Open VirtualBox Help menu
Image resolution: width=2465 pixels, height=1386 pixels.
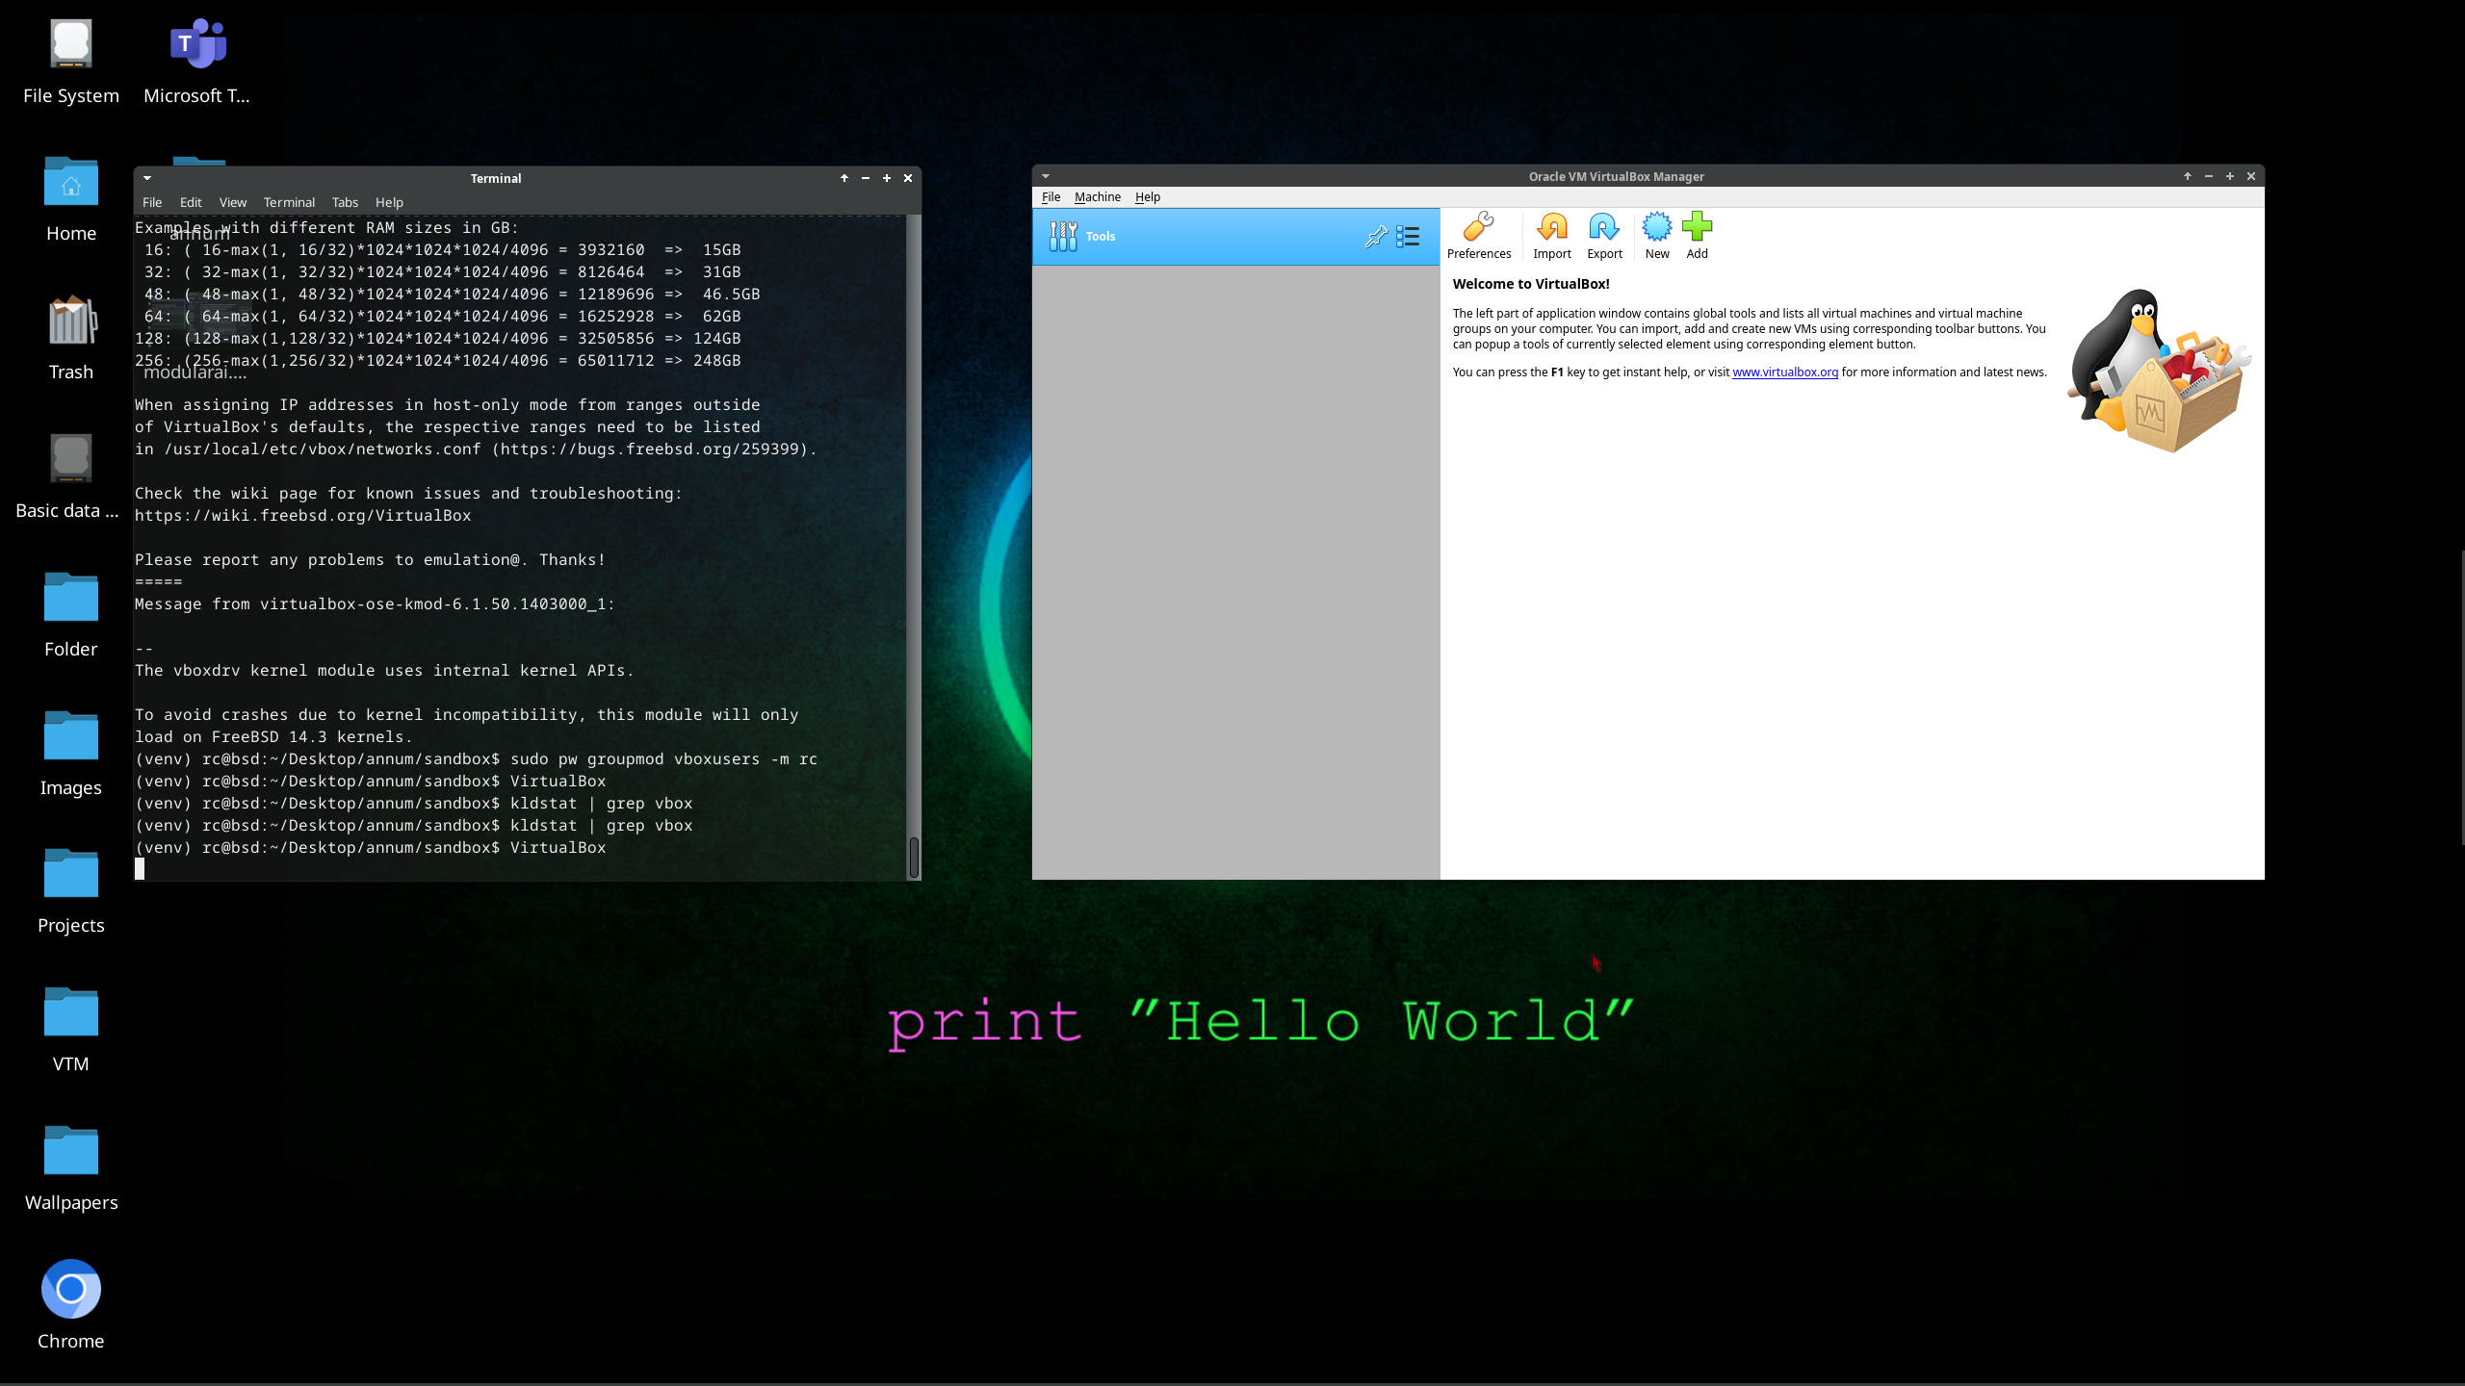tap(1147, 197)
